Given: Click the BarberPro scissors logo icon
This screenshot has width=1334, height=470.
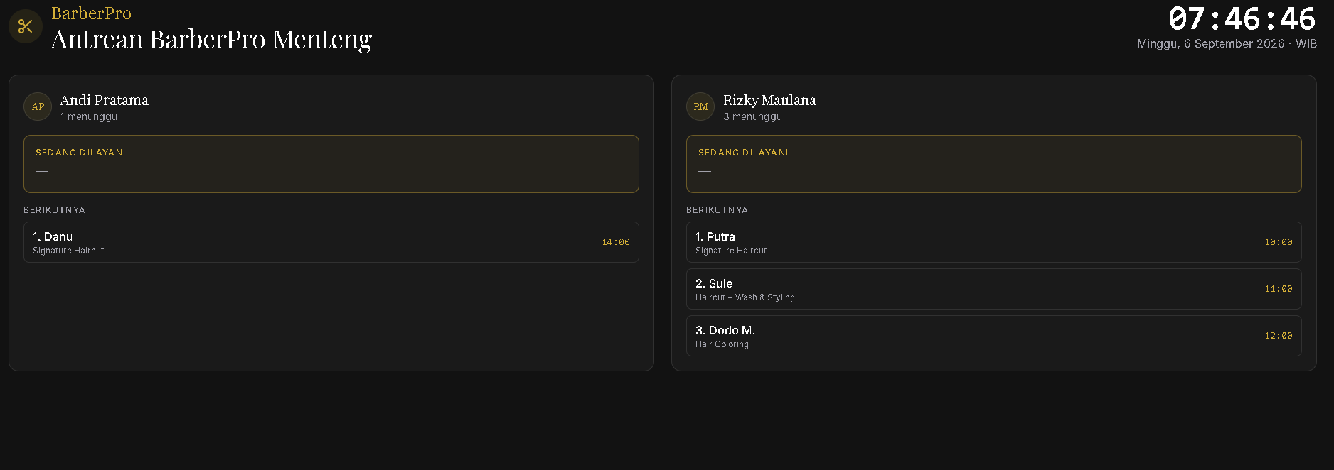Looking at the screenshot, I should [26, 26].
